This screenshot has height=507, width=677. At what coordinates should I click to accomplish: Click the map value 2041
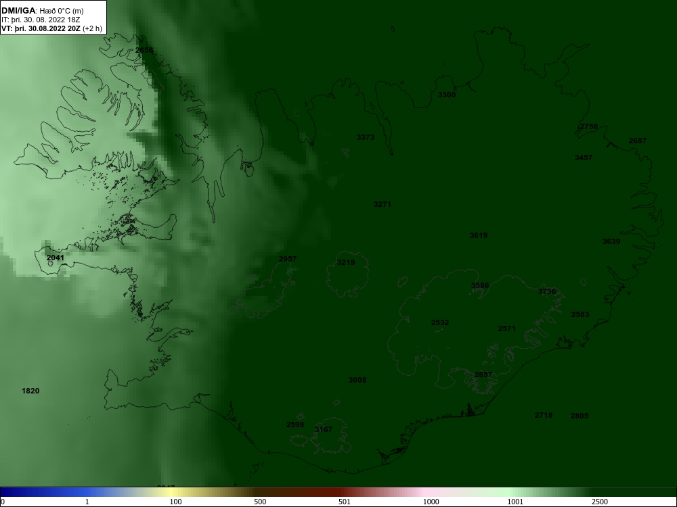click(x=56, y=258)
